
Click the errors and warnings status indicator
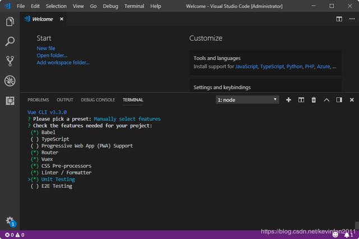coord(15,235)
